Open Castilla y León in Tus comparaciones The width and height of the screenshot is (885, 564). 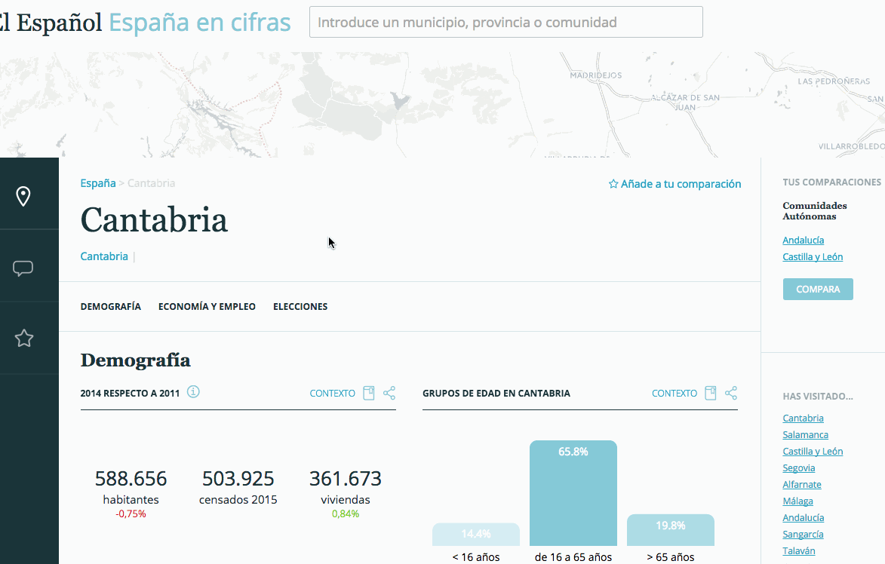(812, 256)
